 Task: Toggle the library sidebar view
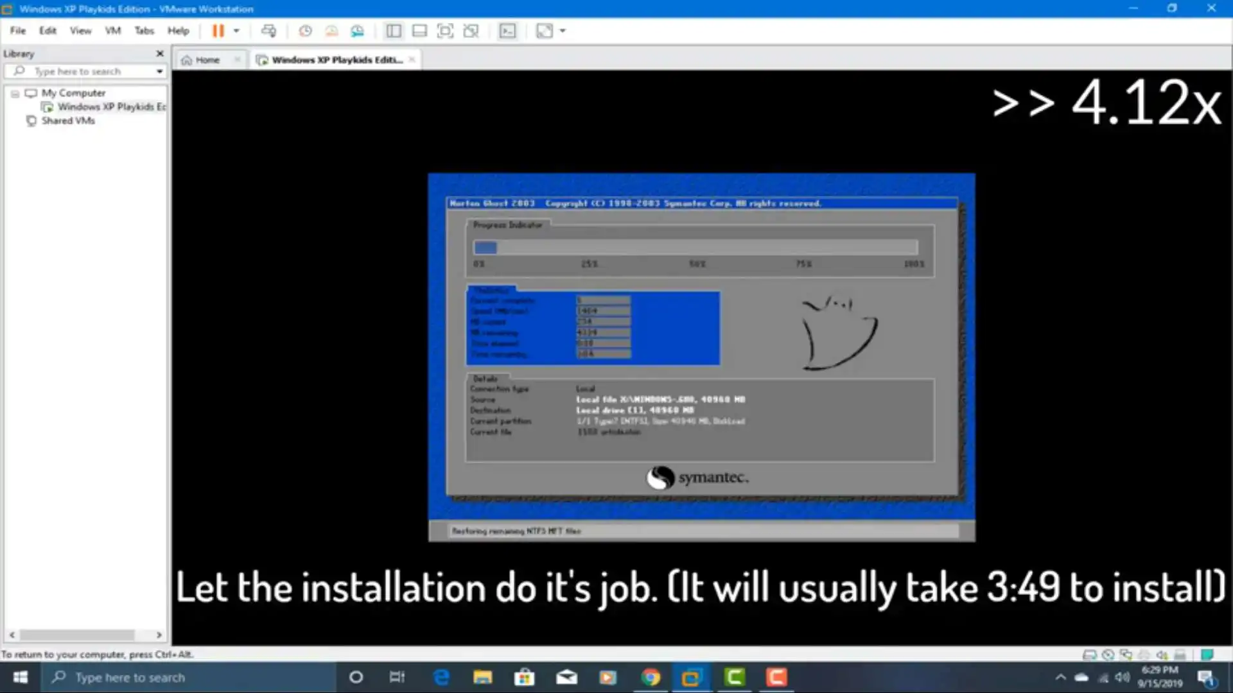coord(394,31)
